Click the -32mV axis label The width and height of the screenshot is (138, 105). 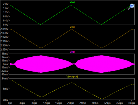pos(5,71)
